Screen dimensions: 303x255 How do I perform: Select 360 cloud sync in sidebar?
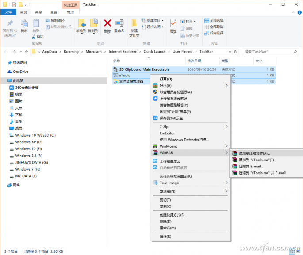[x=24, y=88]
